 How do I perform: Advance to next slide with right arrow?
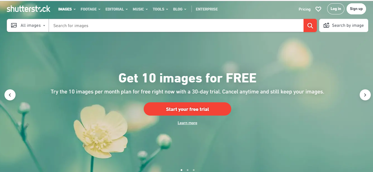point(365,95)
